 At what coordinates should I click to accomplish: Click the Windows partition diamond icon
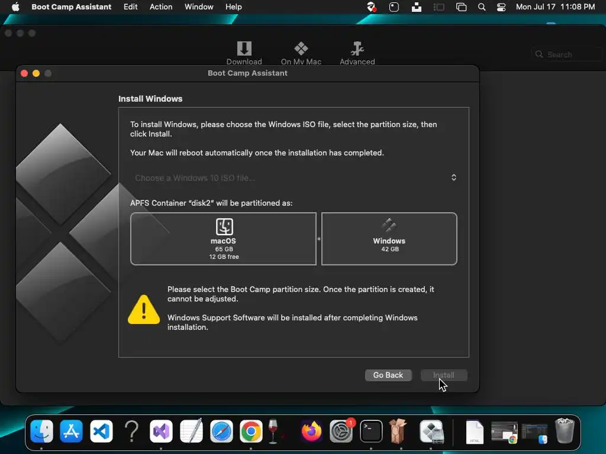click(x=389, y=225)
